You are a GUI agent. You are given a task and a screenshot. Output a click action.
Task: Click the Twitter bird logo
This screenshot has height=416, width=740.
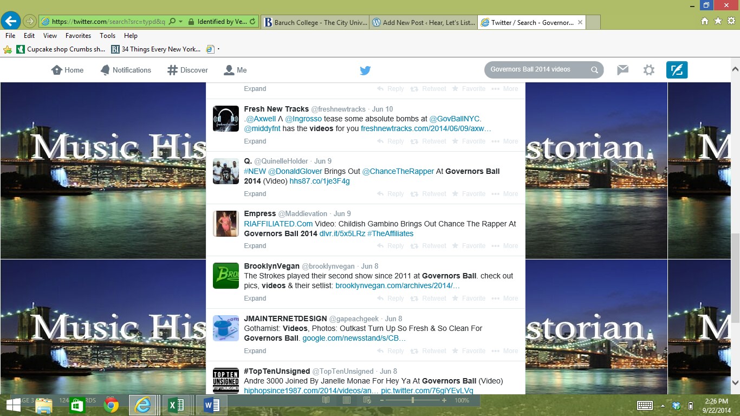pyautogui.click(x=365, y=70)
